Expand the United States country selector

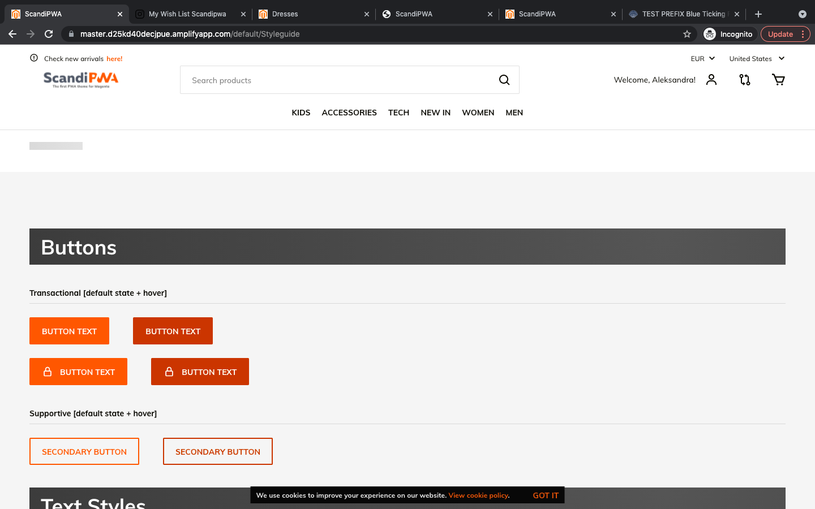click(x=757, y=58)
